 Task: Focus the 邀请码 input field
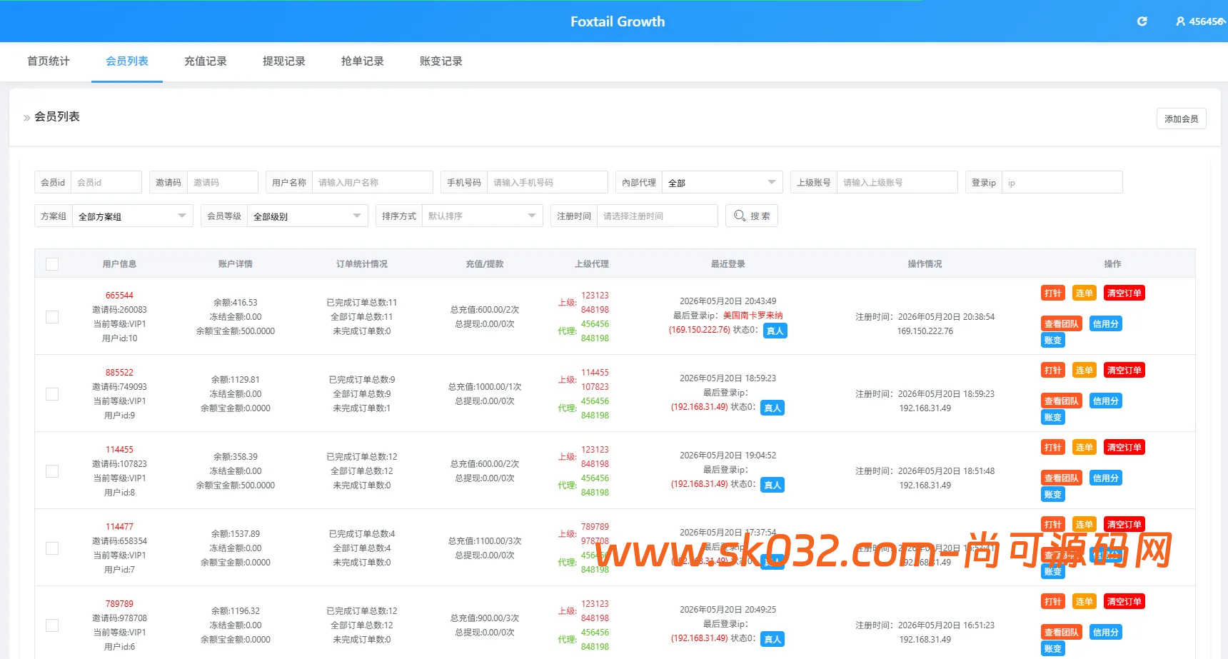(x=222, y=183)
